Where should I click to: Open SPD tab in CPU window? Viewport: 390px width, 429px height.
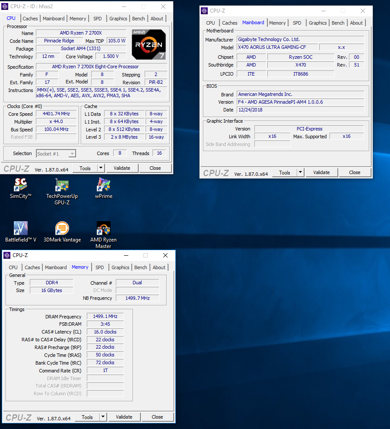[97, 19]
